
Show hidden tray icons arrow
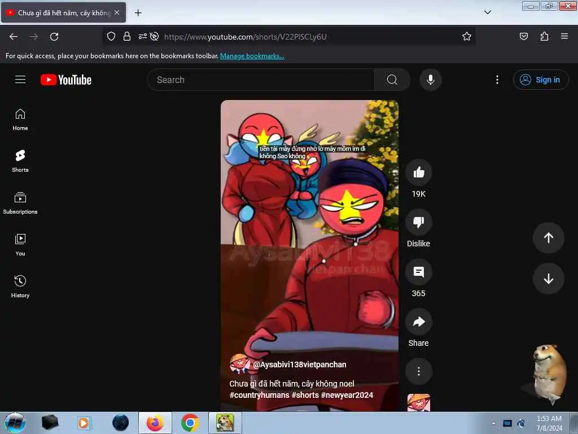click(493, 423)
